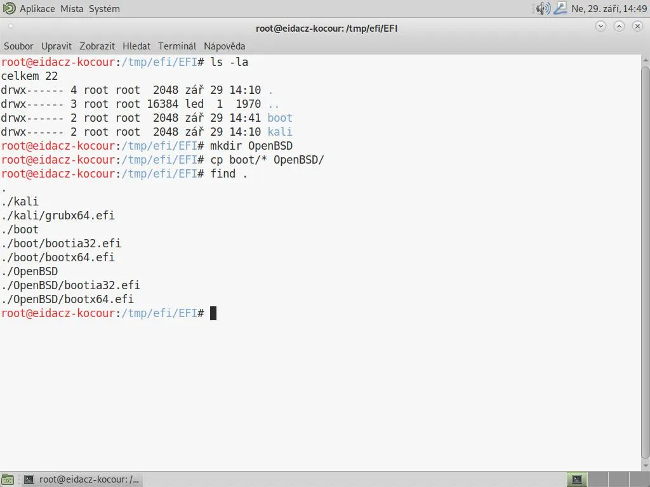Screen dimensions: 650x487
Task: Click the MATE logo icon in panel
Action: [x=9, y=8]
